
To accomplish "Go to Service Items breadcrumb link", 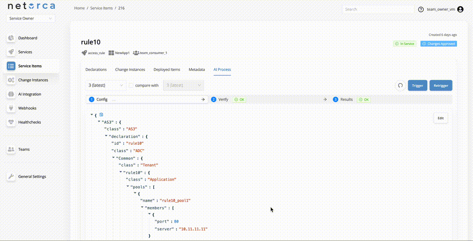I will click(101, 8).
